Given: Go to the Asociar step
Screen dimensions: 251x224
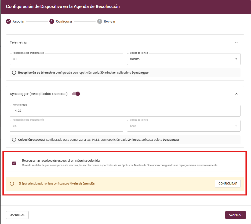Looking at the screenshot, I should (x=18, y=22).
